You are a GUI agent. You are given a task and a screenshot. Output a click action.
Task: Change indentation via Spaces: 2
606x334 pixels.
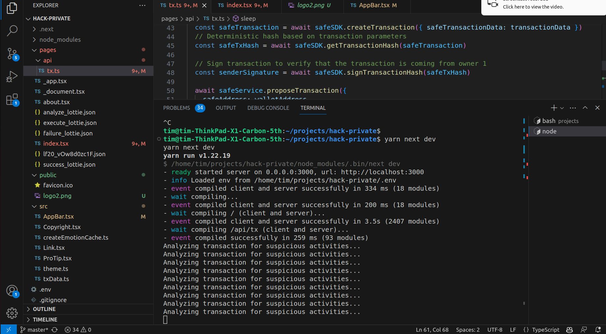(x=468, y=329)
